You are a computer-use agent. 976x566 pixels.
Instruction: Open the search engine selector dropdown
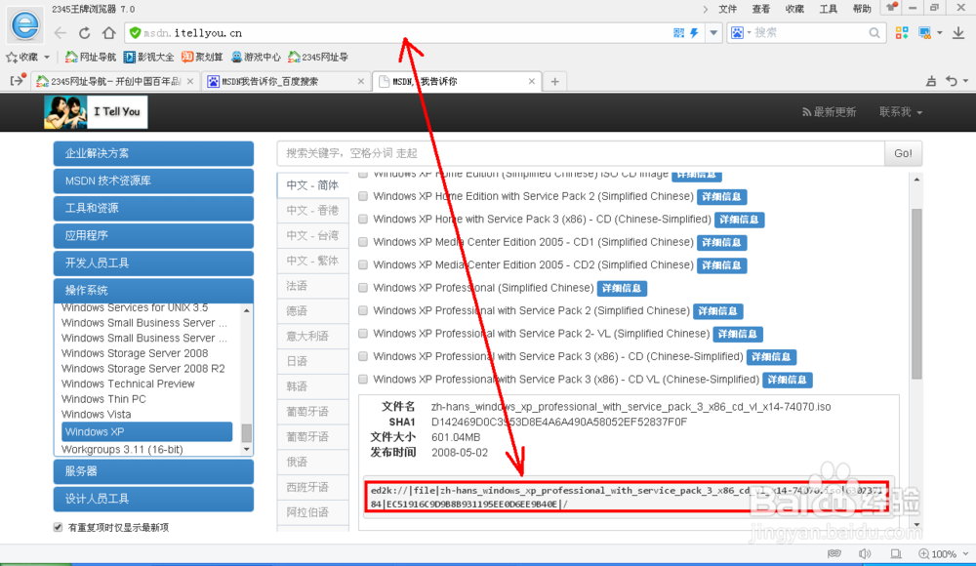[751, 32]
